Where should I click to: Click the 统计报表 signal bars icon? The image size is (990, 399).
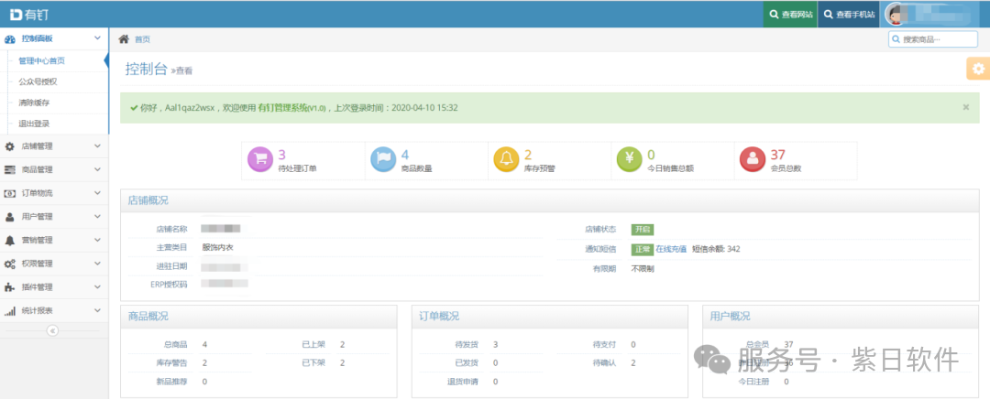[9, 311]
